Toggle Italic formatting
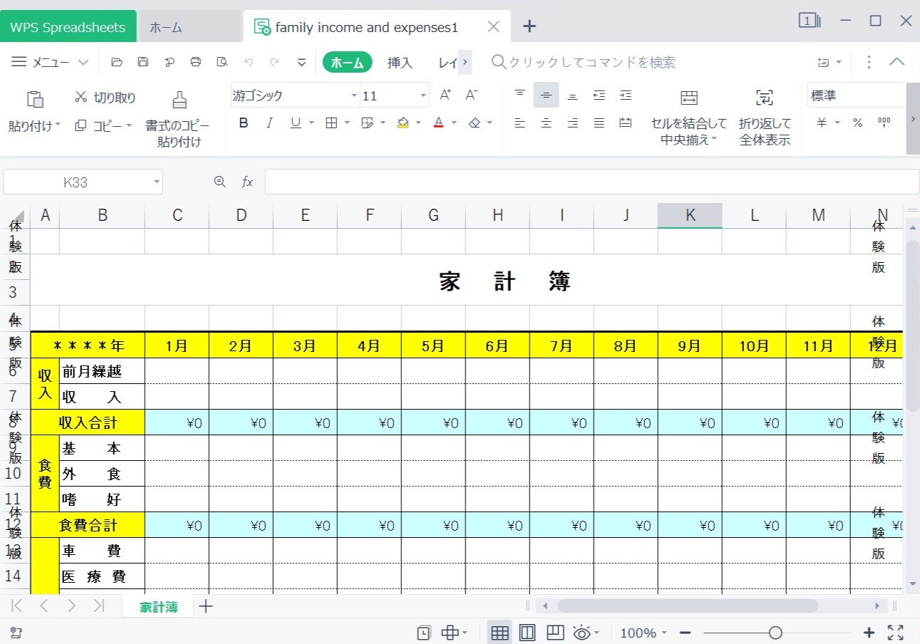The height and width of the screenshot is (644, 920). [269, 123]
